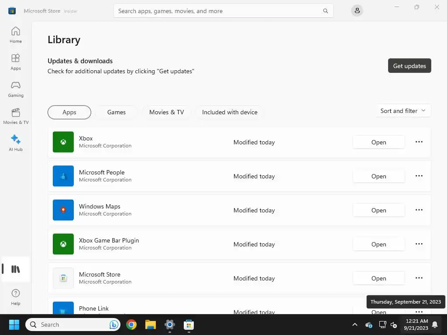Open Movies & TV in sidebar
This screenshot has height=335, width=447.
16,116
